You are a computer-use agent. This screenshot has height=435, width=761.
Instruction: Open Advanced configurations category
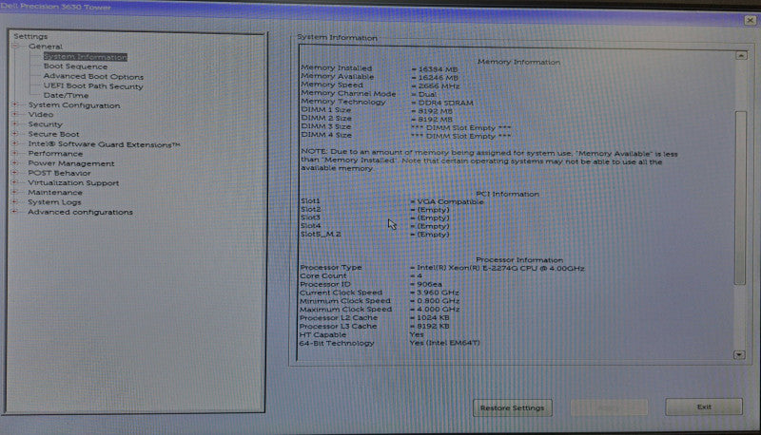pos(80,212)
